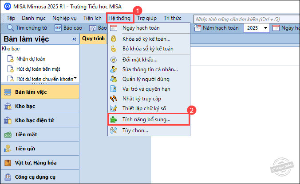Screen dimensions: 300x184
Task: Open the Kho bạc sidebar section
Action: tap(40, 106)
